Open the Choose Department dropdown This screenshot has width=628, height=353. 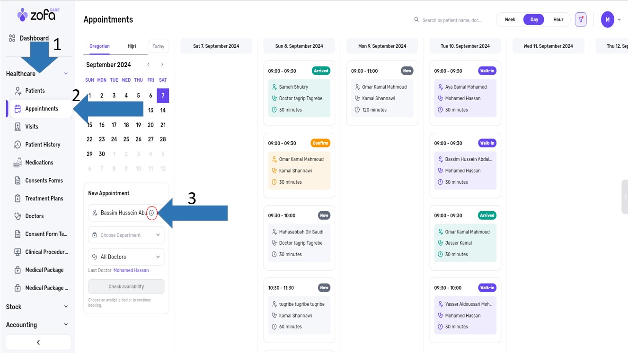(126, 235)
